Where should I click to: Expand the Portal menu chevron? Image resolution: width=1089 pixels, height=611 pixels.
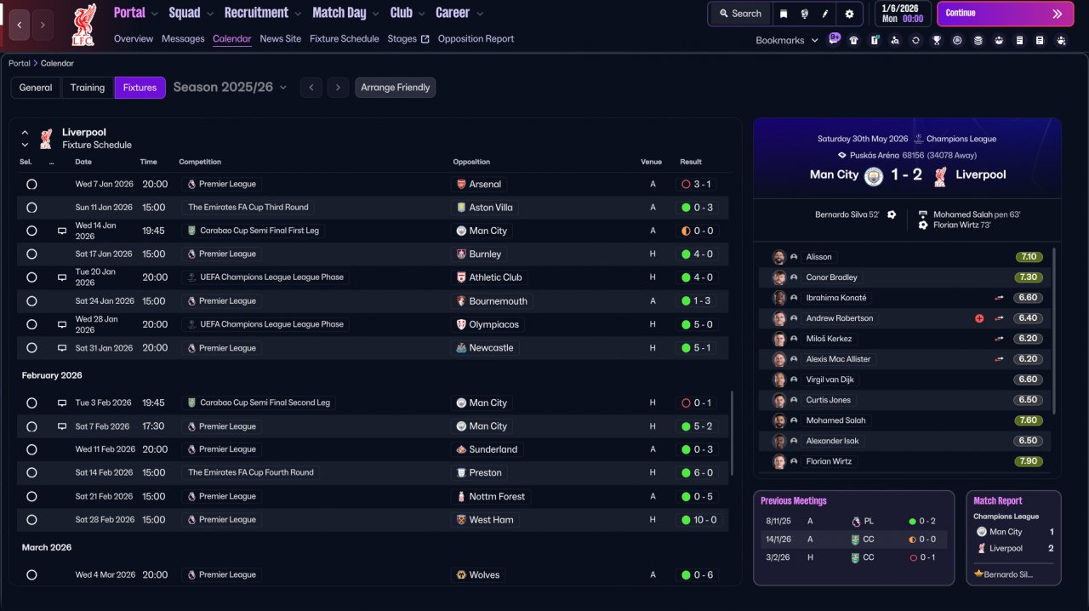154,14
